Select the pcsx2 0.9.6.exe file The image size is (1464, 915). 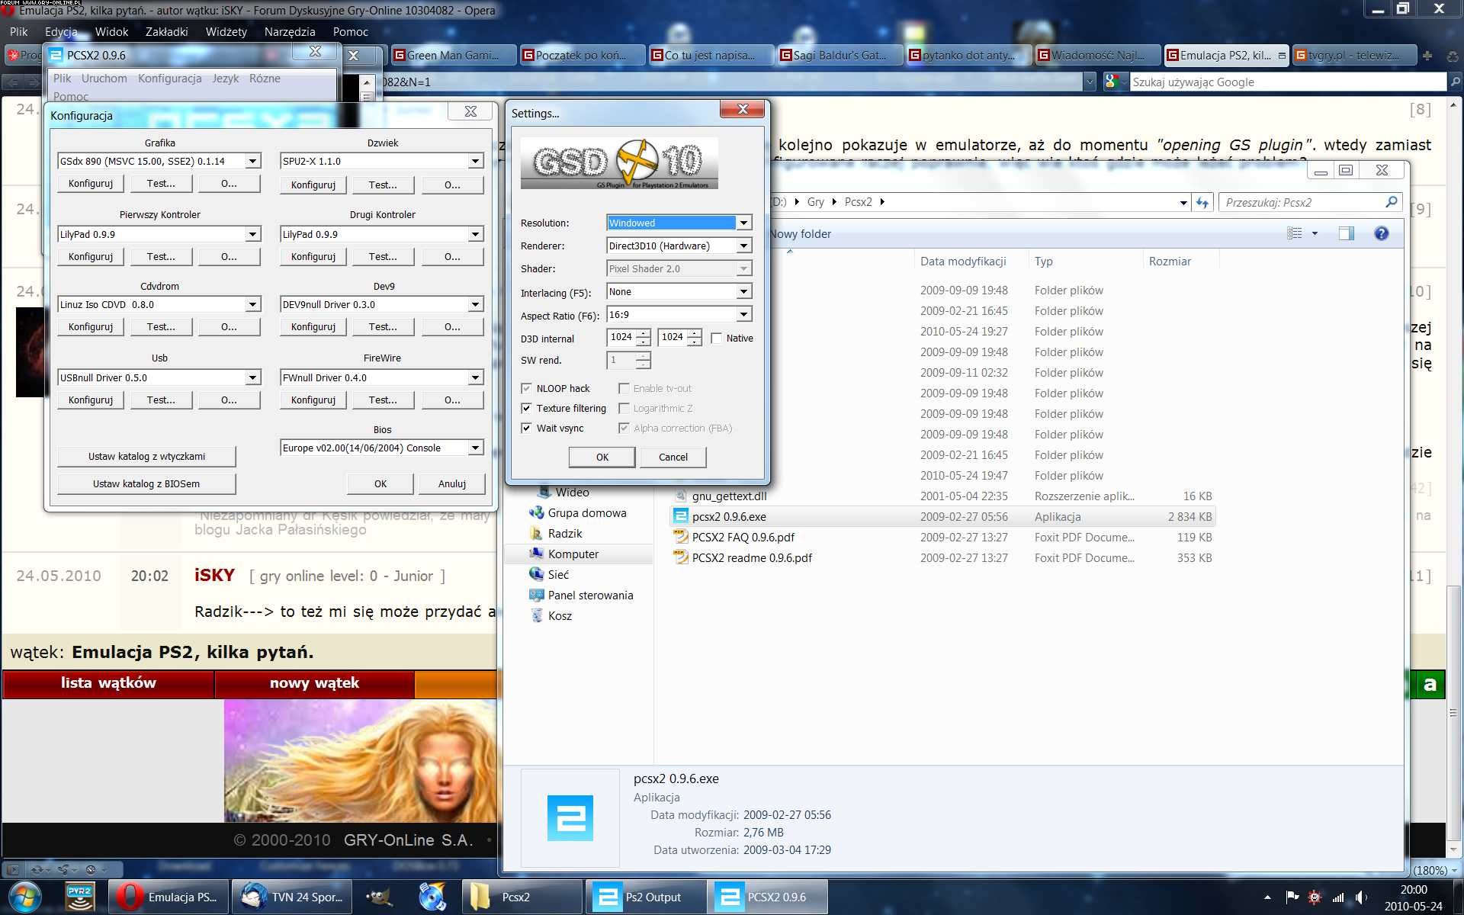point(943,516)
